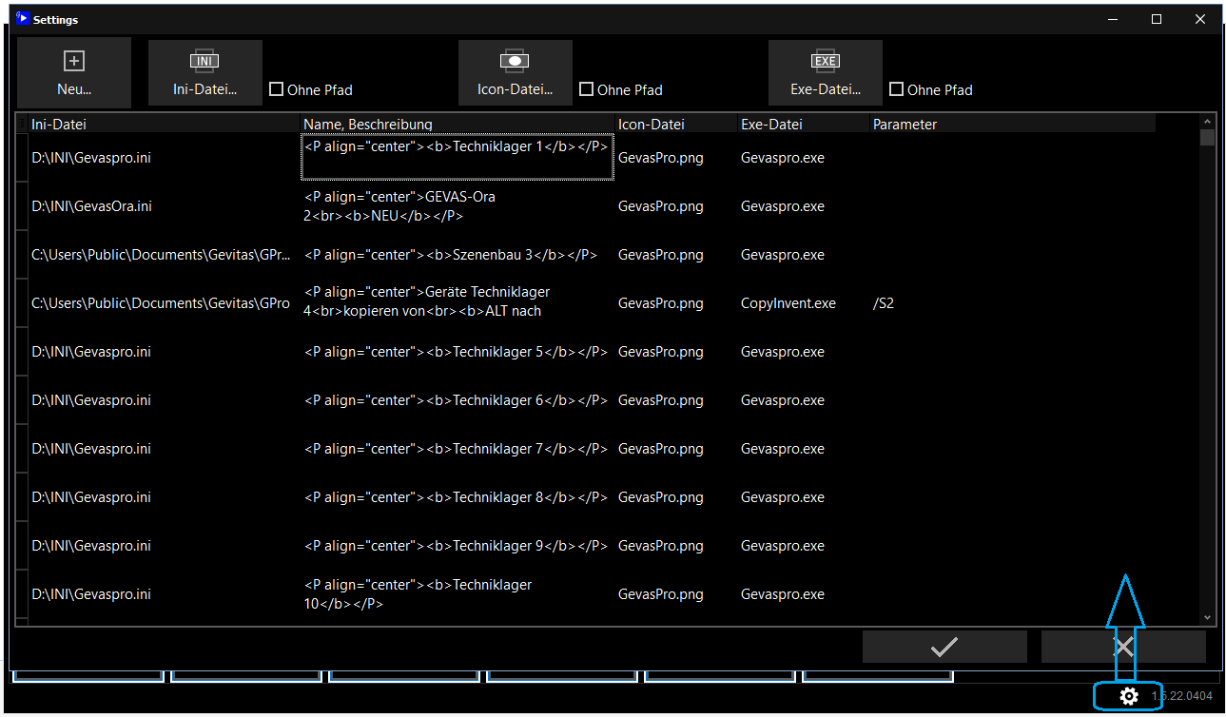The width and height of the screenshot is (1226, 717).
Task: Select Gevaspro.exe in the Techniklager 7 row
Action: [x=804, y=449]
